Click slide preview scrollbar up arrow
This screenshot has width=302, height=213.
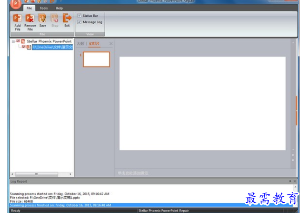pyautogui.click(x=293, y=42)
